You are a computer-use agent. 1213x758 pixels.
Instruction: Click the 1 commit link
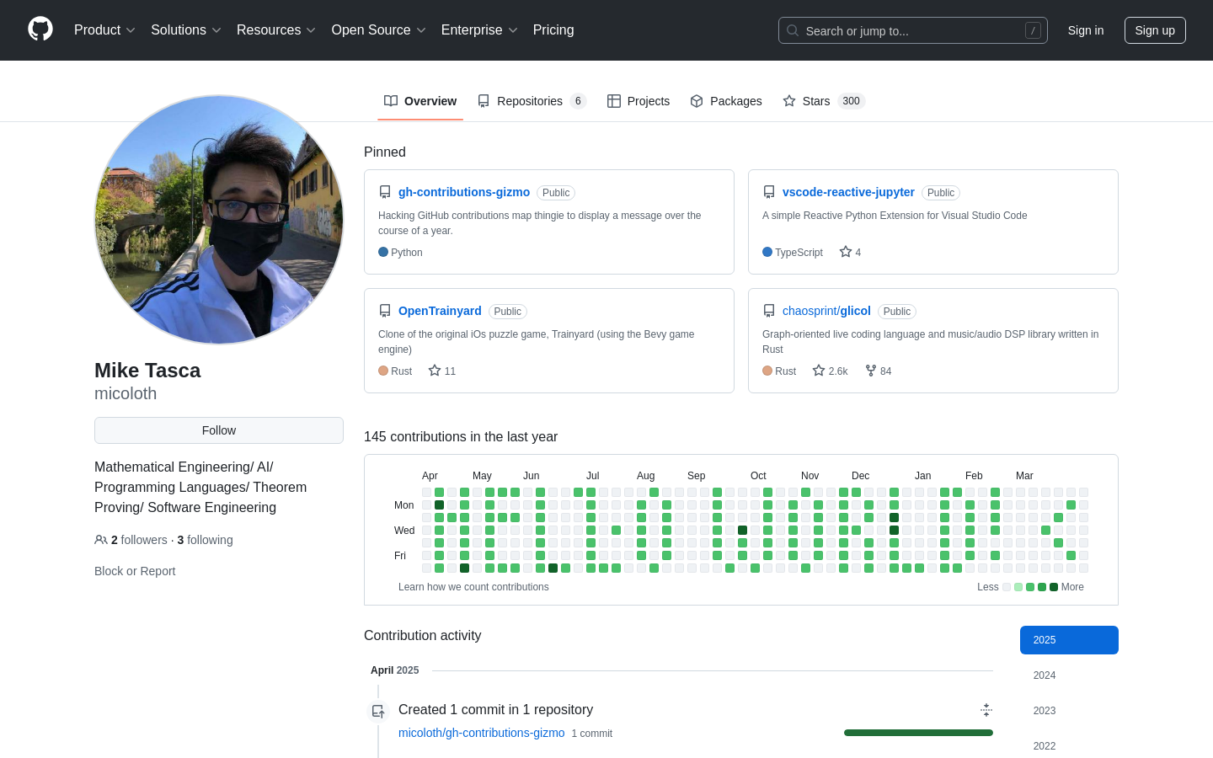[x=592, y=734]
